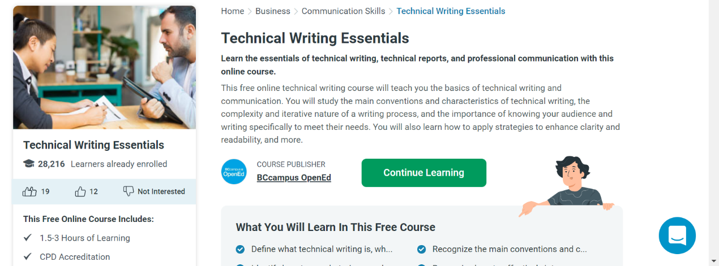719x266 pixels.
Task: Open the Business breadcrumb category
Action: 272,11
